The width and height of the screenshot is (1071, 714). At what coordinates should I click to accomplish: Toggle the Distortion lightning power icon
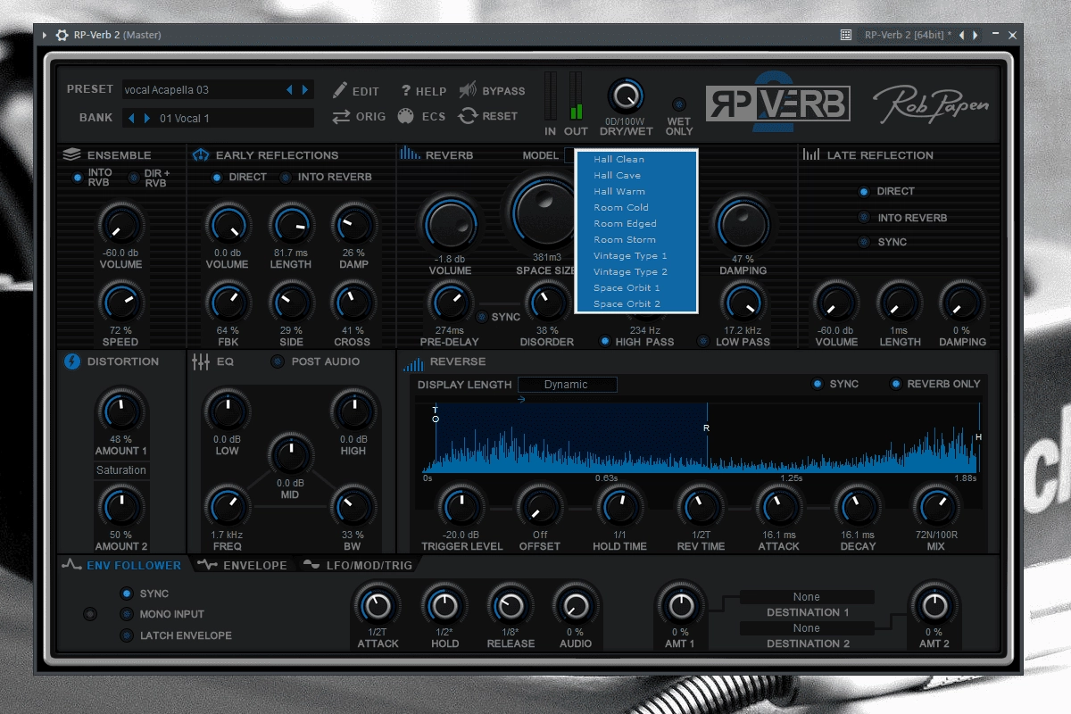pos(72,361)
